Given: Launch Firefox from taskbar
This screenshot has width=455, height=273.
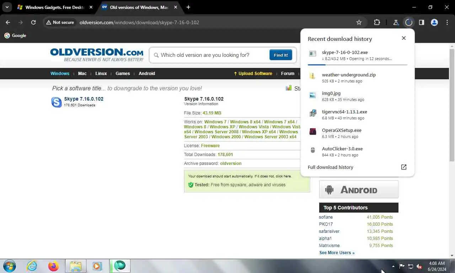Looking at the screenshot, I should (54, 266).
